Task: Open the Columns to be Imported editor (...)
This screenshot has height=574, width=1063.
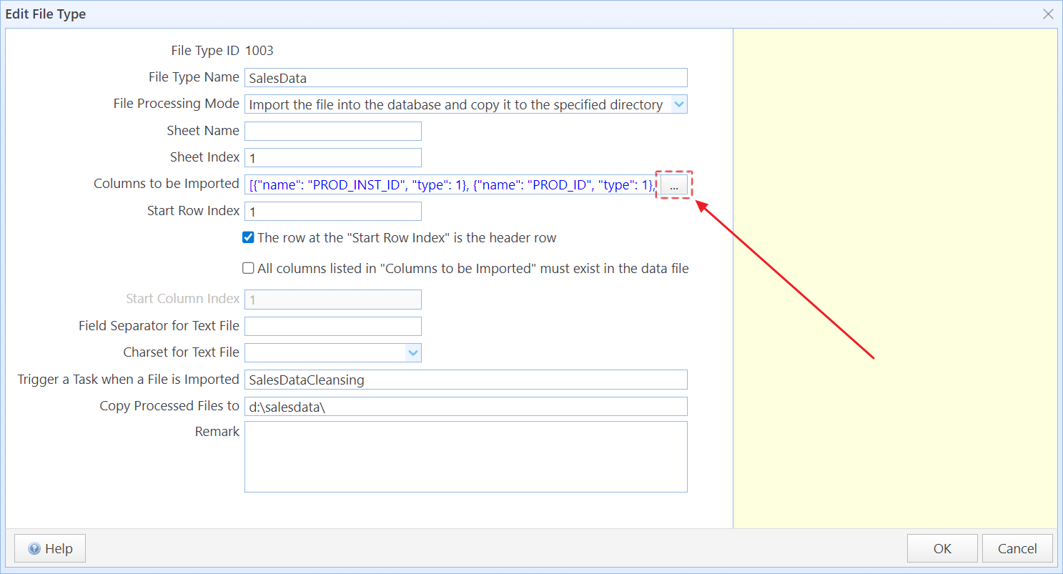Action: [x=673, y=184]
